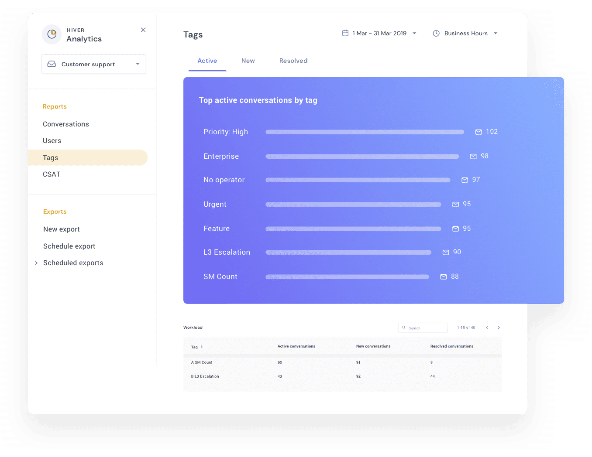Screen dimensions: 592x457
Task: Open the Conversations report
Action: pyautogui.click(x=66, y=124)
